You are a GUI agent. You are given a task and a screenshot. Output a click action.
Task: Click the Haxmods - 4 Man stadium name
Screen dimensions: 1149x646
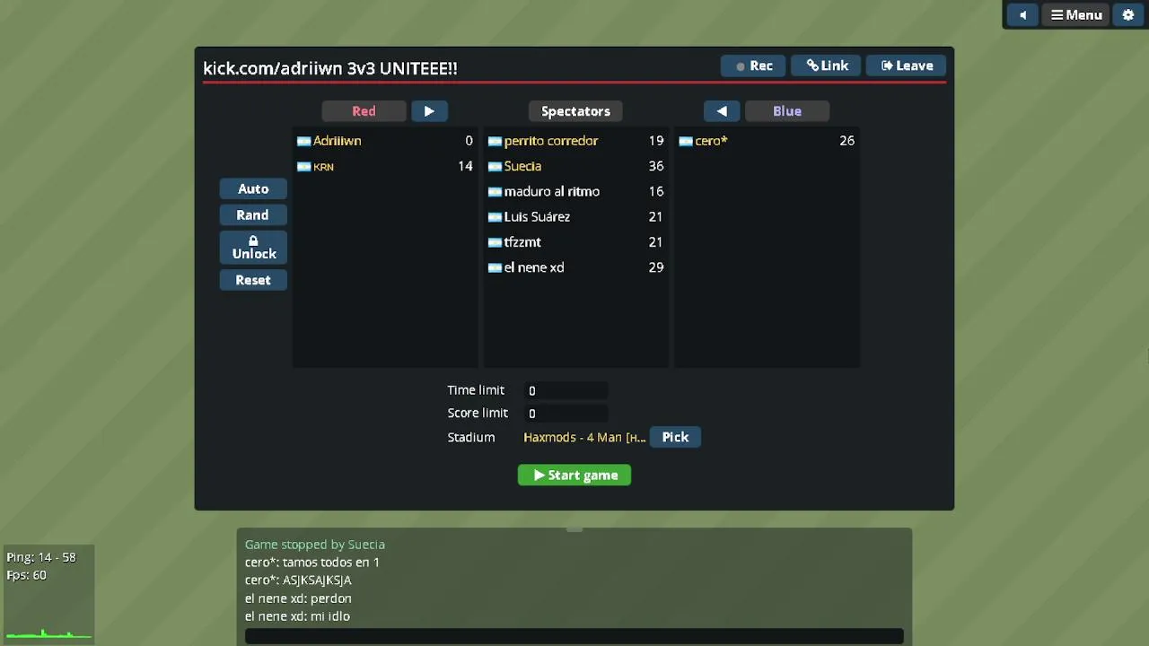pyautogui.click(x=584, y=437)
